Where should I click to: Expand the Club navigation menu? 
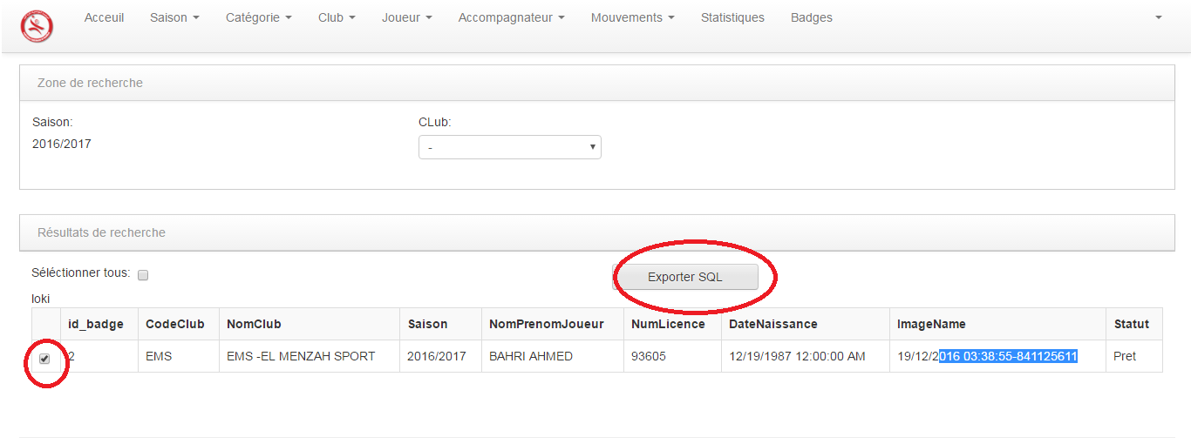(x=337, y=17)
